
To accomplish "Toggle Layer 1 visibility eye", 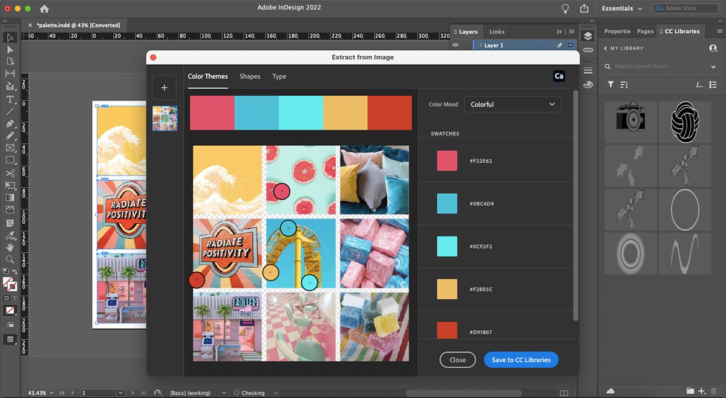I will 456,45.
